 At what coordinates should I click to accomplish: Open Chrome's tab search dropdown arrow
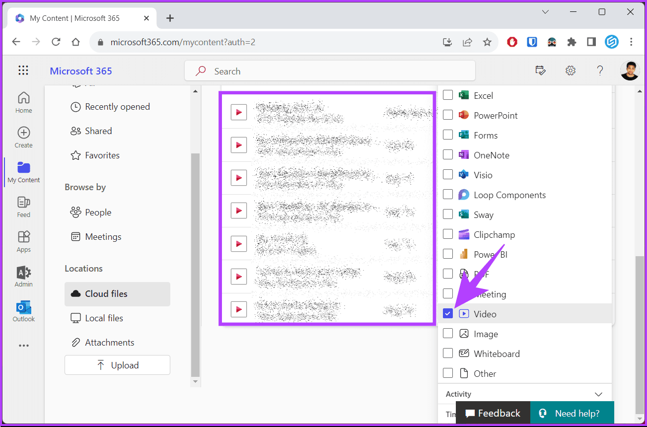tap(545, 12)
